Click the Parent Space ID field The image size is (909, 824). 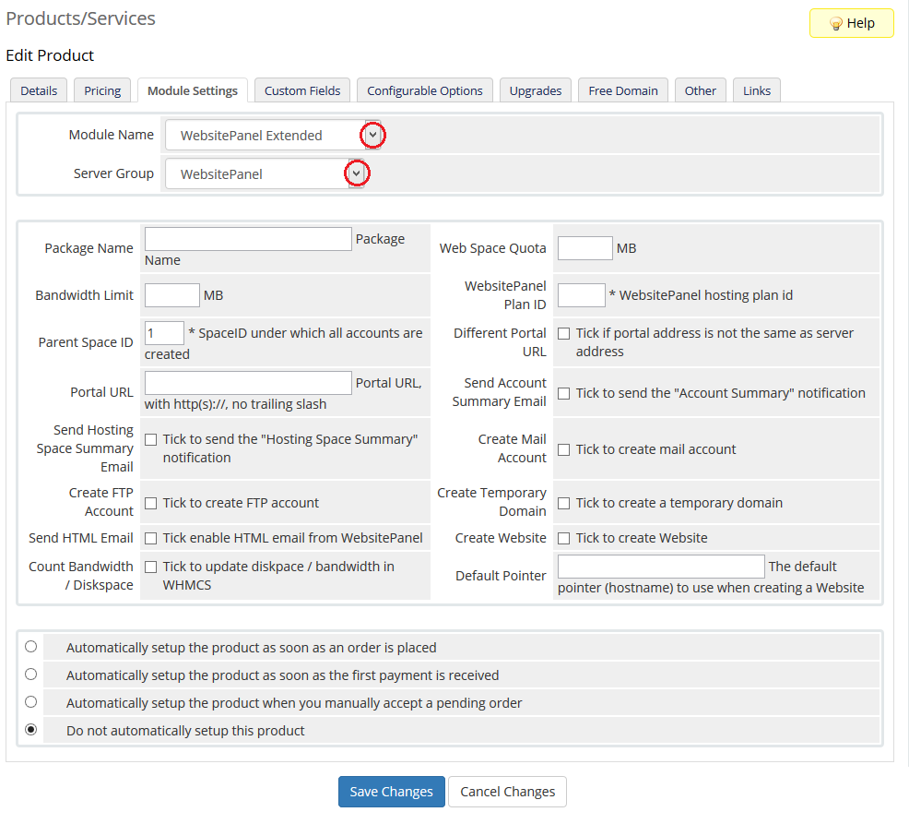point(165,333)
